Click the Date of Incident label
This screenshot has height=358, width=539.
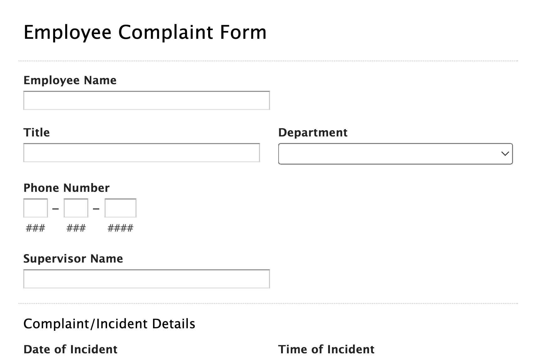click(70, 349)
